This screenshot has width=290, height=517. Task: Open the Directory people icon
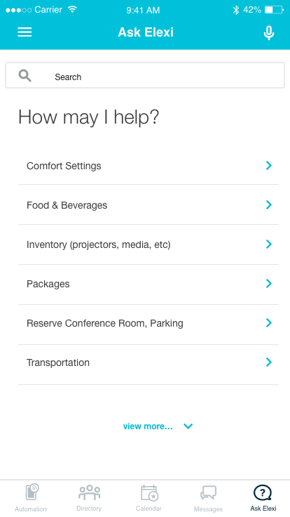[89, 492]
